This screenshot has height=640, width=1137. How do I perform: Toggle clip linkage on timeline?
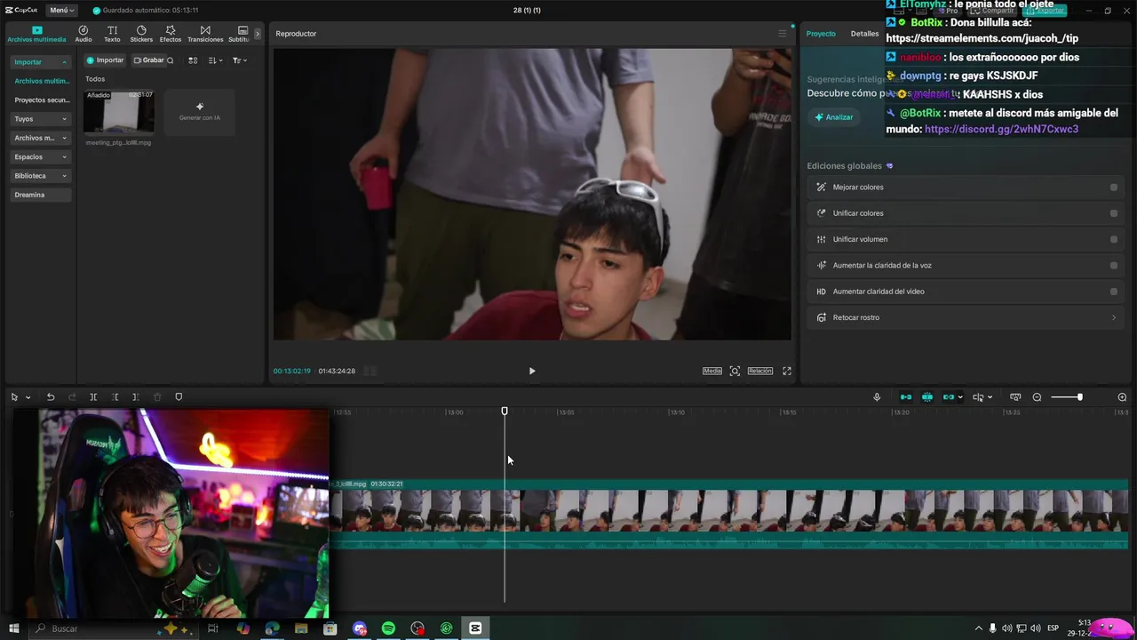point(949,397)
